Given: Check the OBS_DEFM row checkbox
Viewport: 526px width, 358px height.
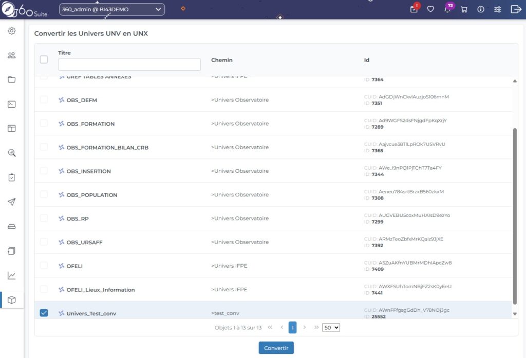Looking at the screenshot, I should coord(44,100).
